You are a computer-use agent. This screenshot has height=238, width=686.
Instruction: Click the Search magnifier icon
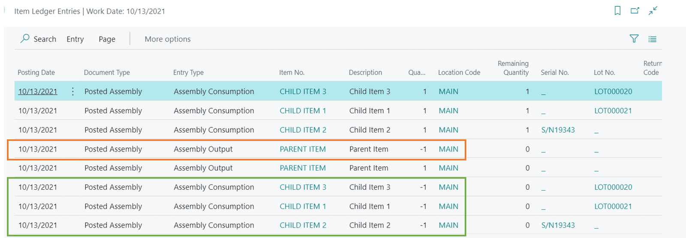[x=25, y=38]
